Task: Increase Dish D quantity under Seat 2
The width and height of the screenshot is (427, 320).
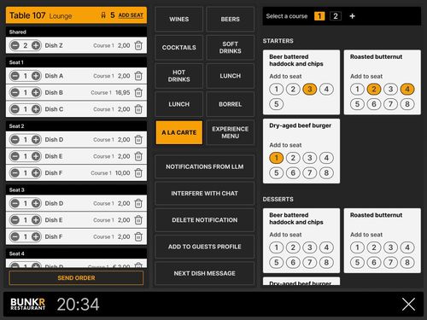Action: pyautogui.click(x=36, y=140)
